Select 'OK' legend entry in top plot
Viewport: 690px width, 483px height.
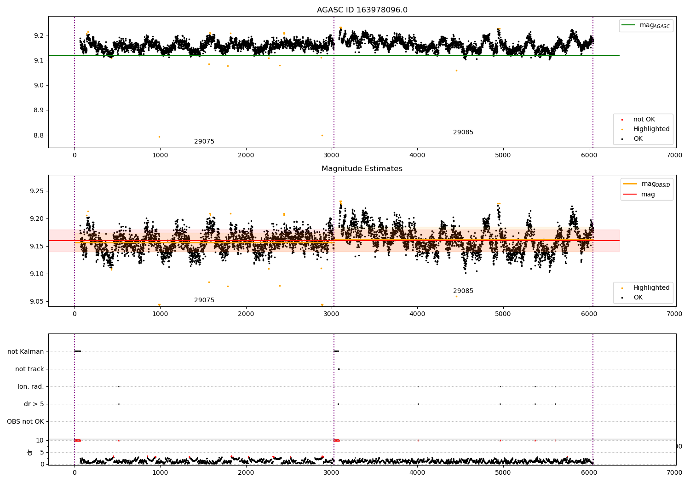(x=638, y=139)
